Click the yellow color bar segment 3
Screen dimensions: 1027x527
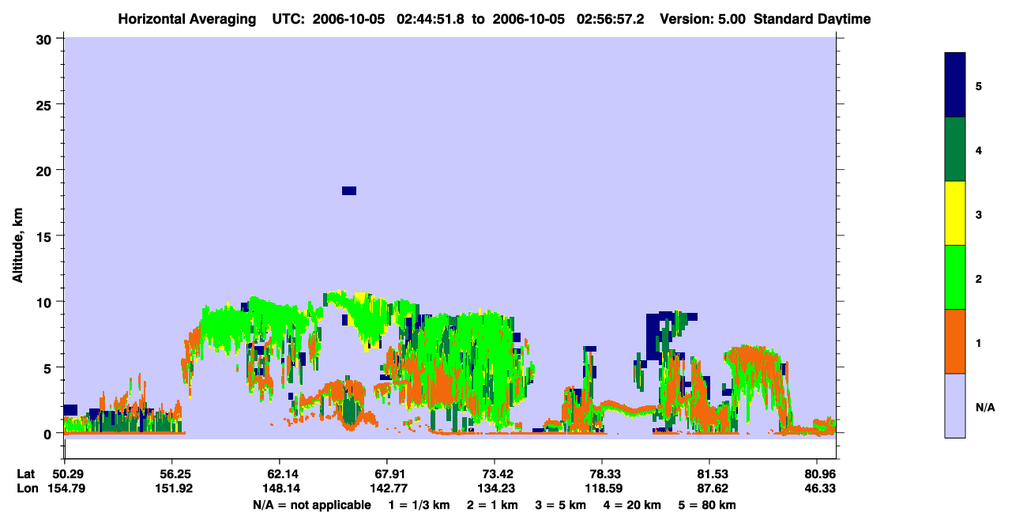tap(954, 213)
